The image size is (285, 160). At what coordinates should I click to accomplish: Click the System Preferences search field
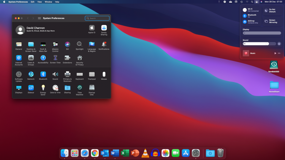97,18
